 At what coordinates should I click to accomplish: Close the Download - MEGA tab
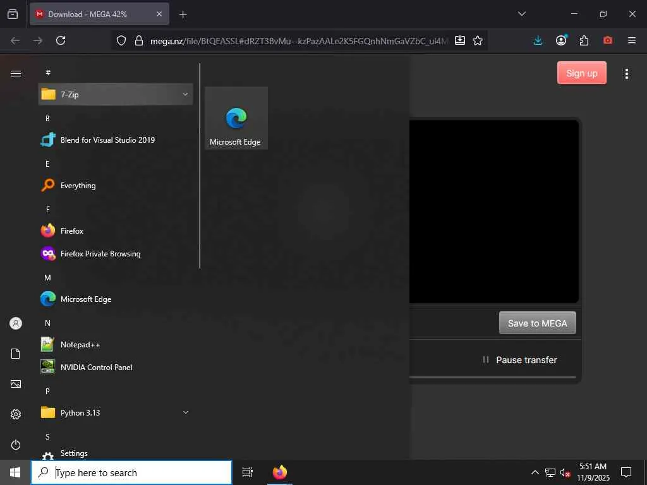[159, 14]
